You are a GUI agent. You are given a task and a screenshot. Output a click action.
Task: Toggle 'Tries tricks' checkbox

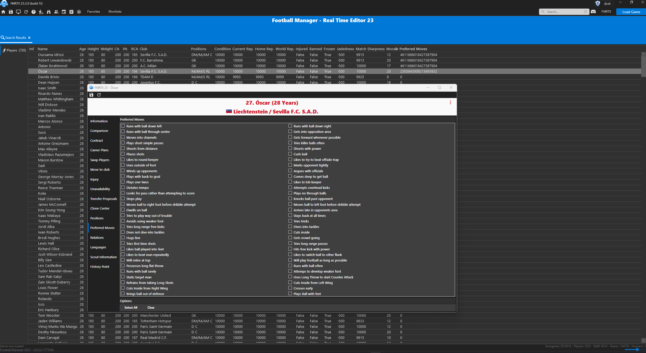tap(290, 221)
